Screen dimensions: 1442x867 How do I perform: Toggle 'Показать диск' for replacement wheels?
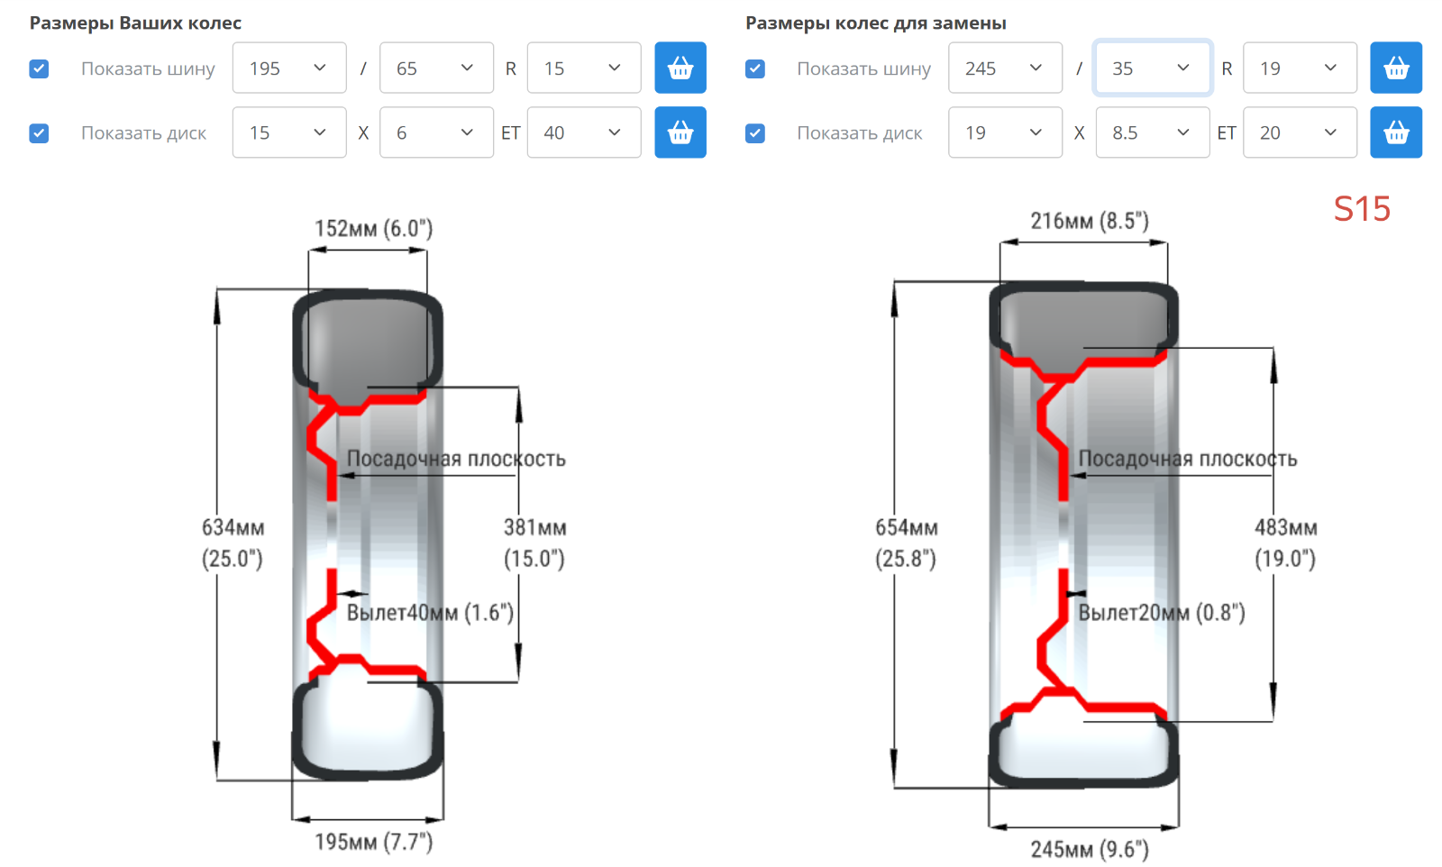(755, 133)
